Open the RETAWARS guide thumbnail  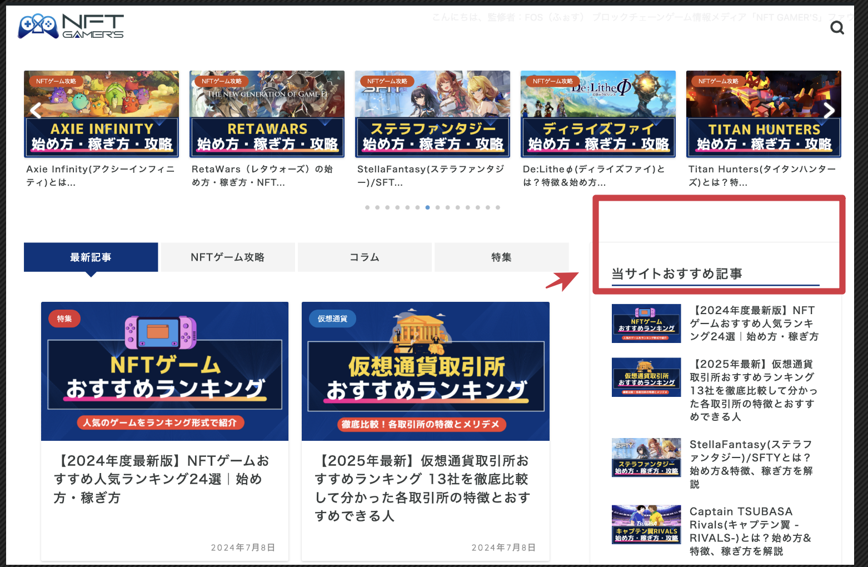tap(267, 114)
